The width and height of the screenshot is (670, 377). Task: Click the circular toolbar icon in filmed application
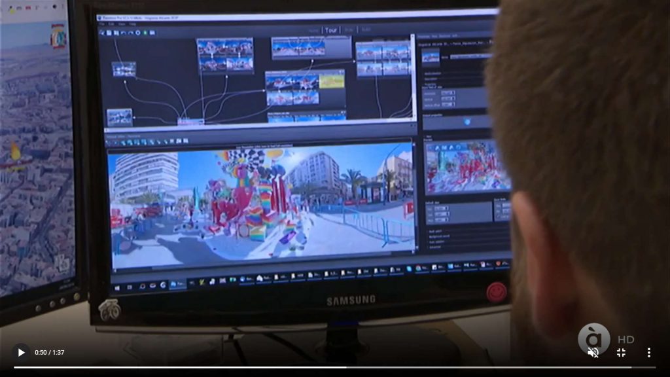(137, 33)
